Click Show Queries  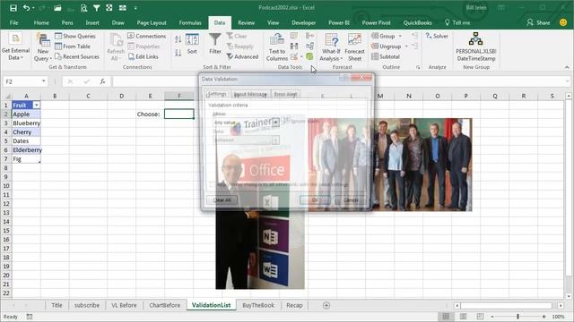click(x=75, y=36)
